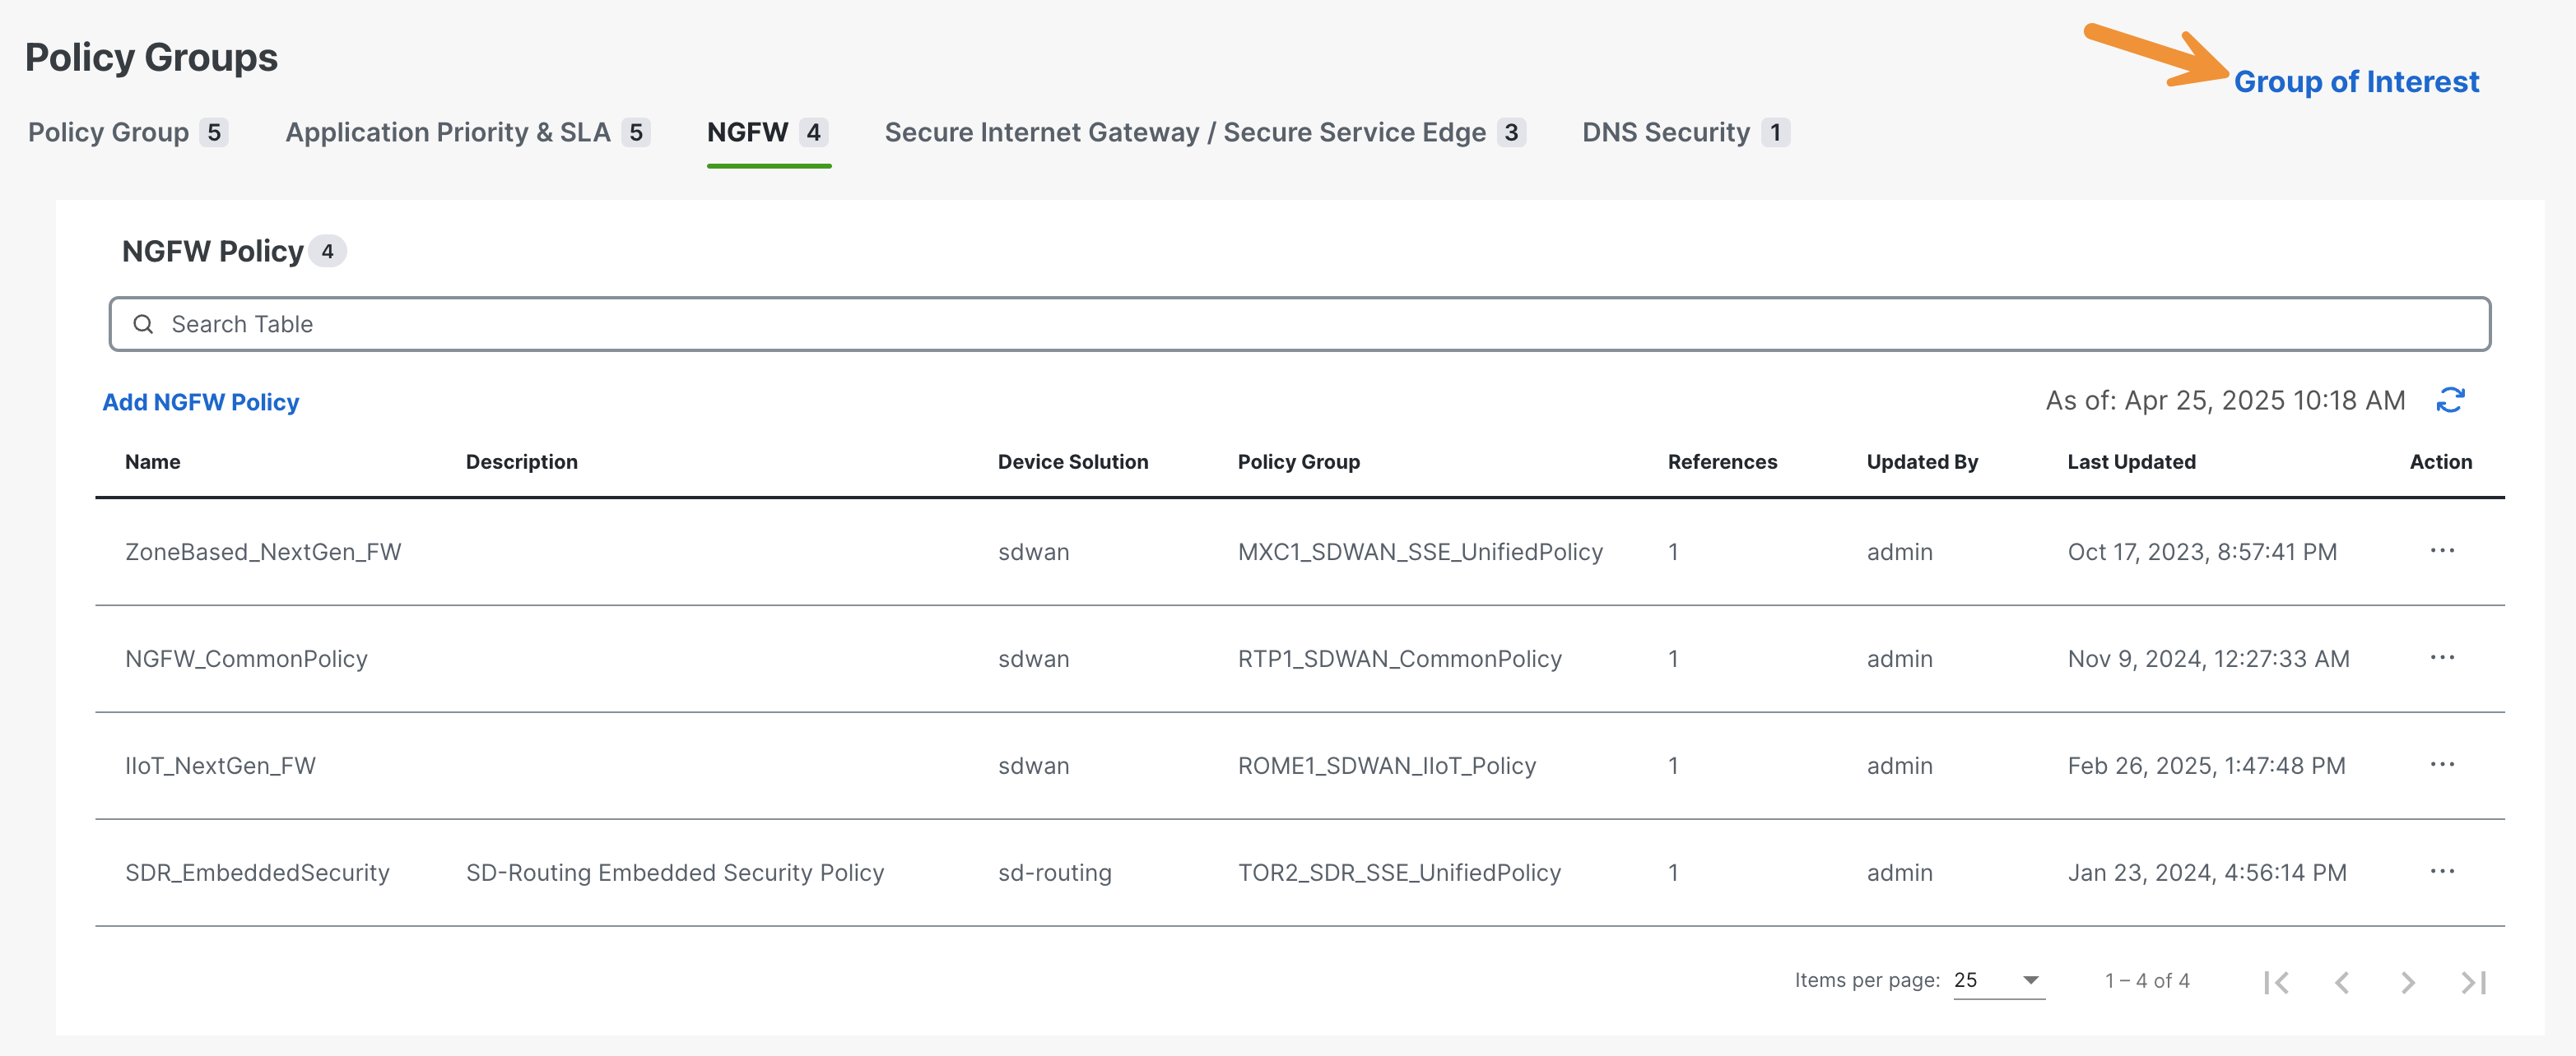
Task: Select the NGFW tab
Action: point(768,132)
